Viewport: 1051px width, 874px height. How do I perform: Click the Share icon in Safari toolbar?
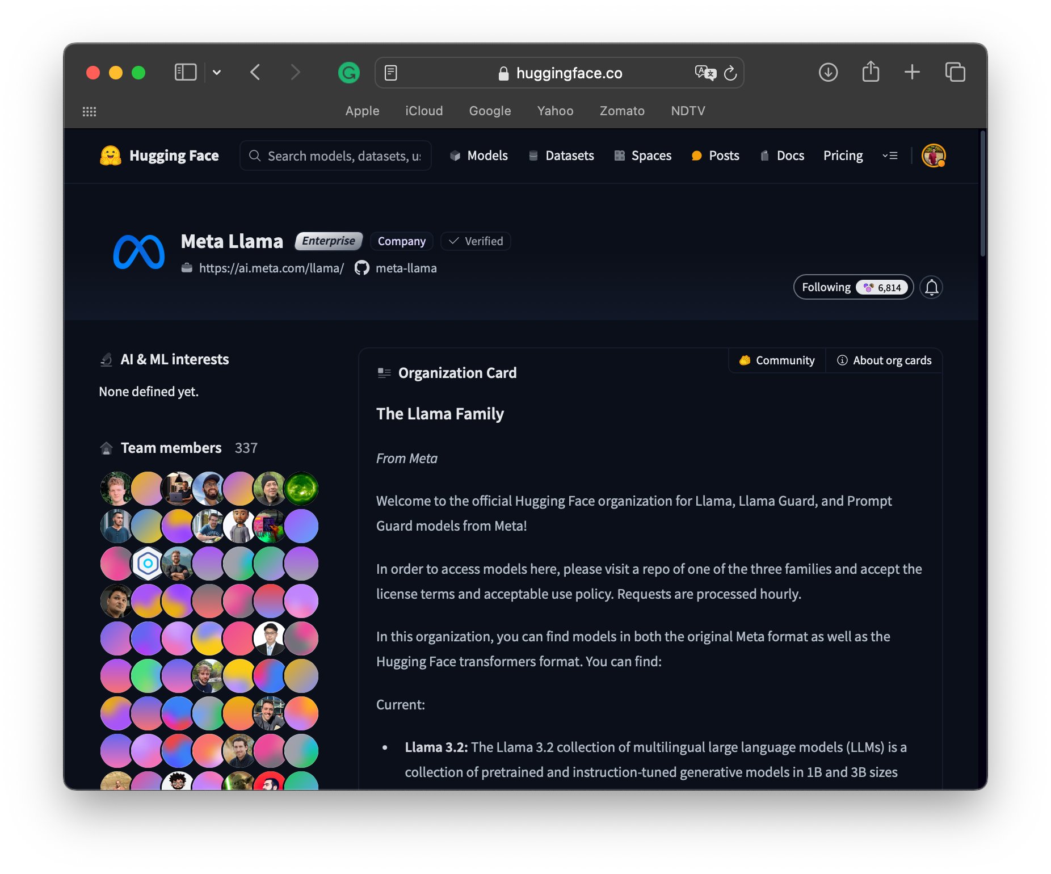[x=871, y=72]
